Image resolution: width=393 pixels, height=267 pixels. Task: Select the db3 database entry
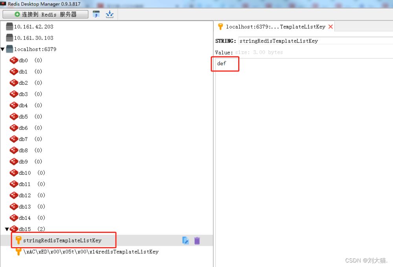(23, 94)
